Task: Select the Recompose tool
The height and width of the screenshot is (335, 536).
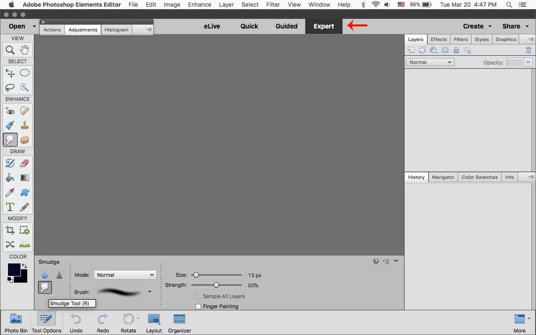Action: (25, 230)
